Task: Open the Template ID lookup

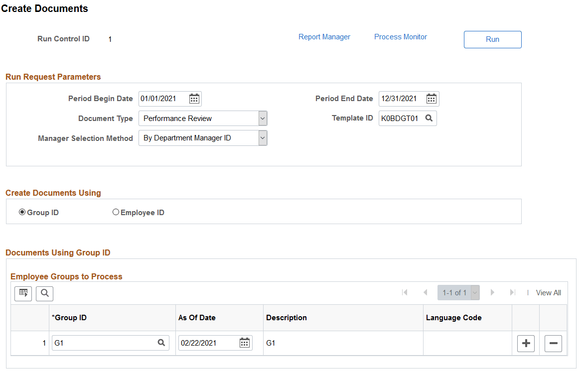Action: click(x=429, y=118)
